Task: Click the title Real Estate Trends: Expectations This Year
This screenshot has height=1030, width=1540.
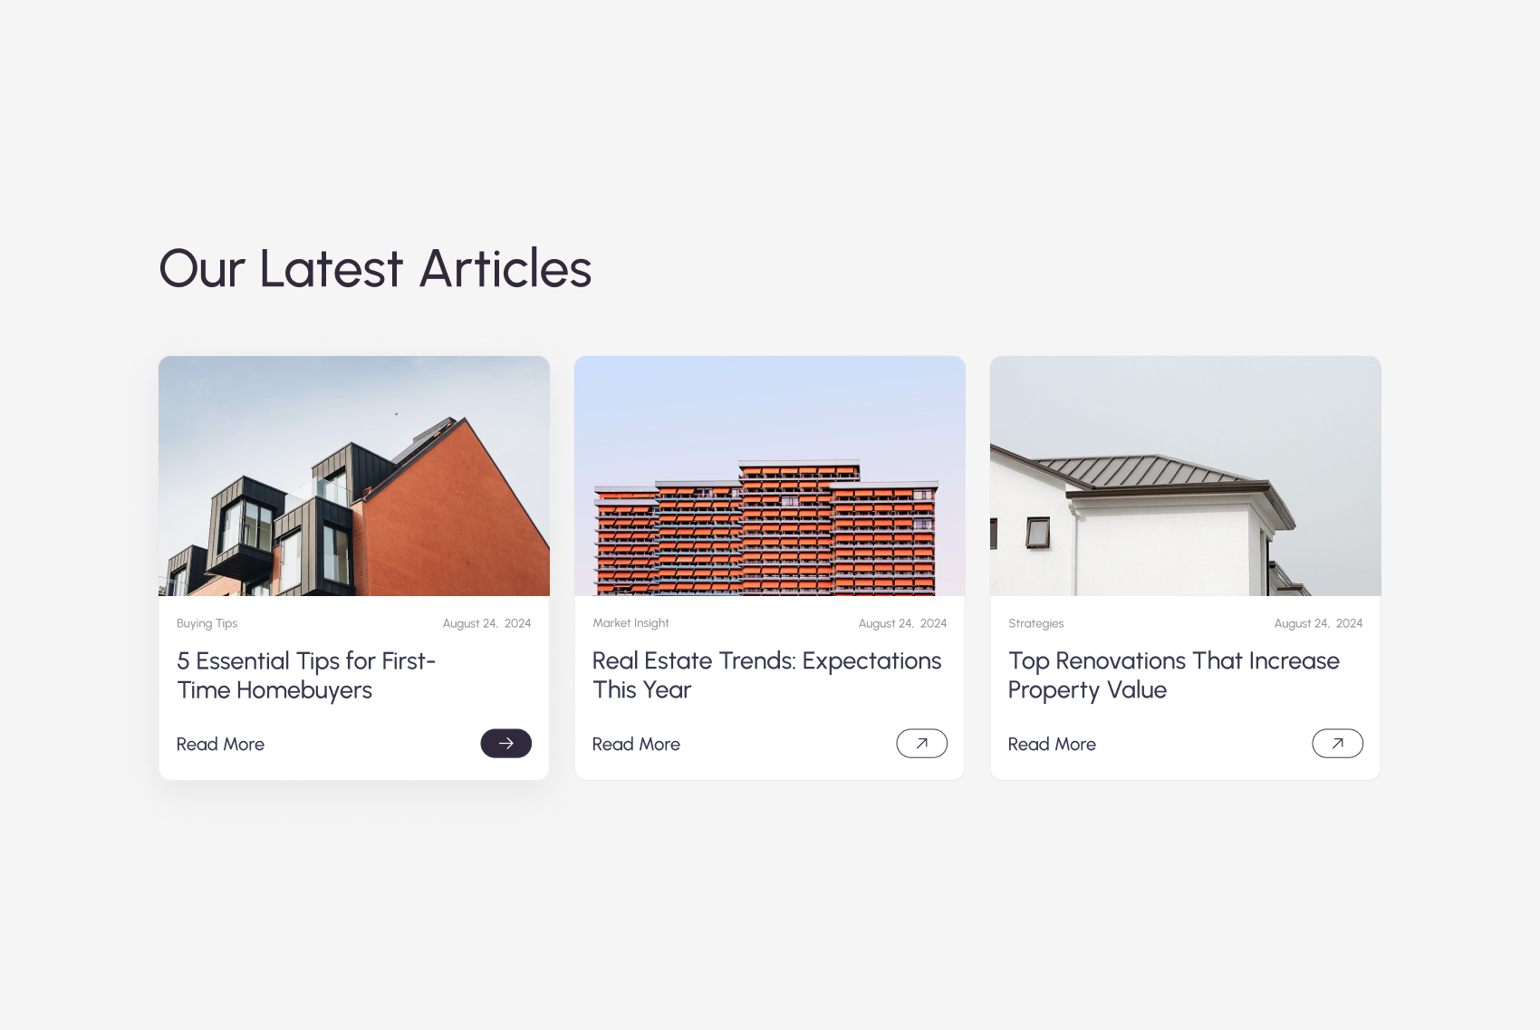Action: pos(767,675)
